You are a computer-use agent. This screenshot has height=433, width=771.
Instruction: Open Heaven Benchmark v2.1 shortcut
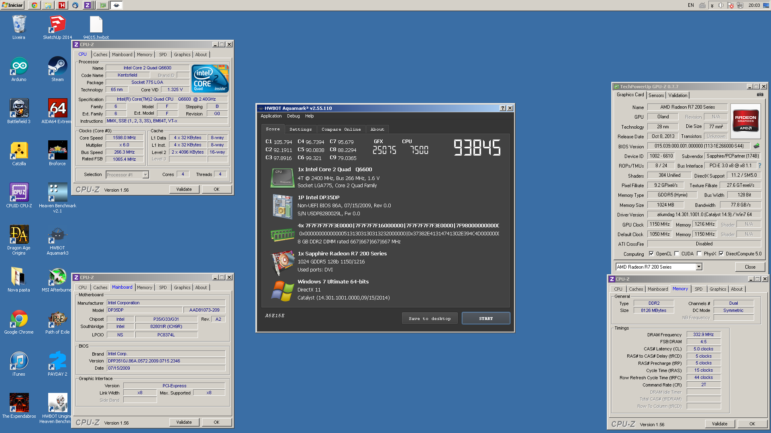[x=57, y=198]
